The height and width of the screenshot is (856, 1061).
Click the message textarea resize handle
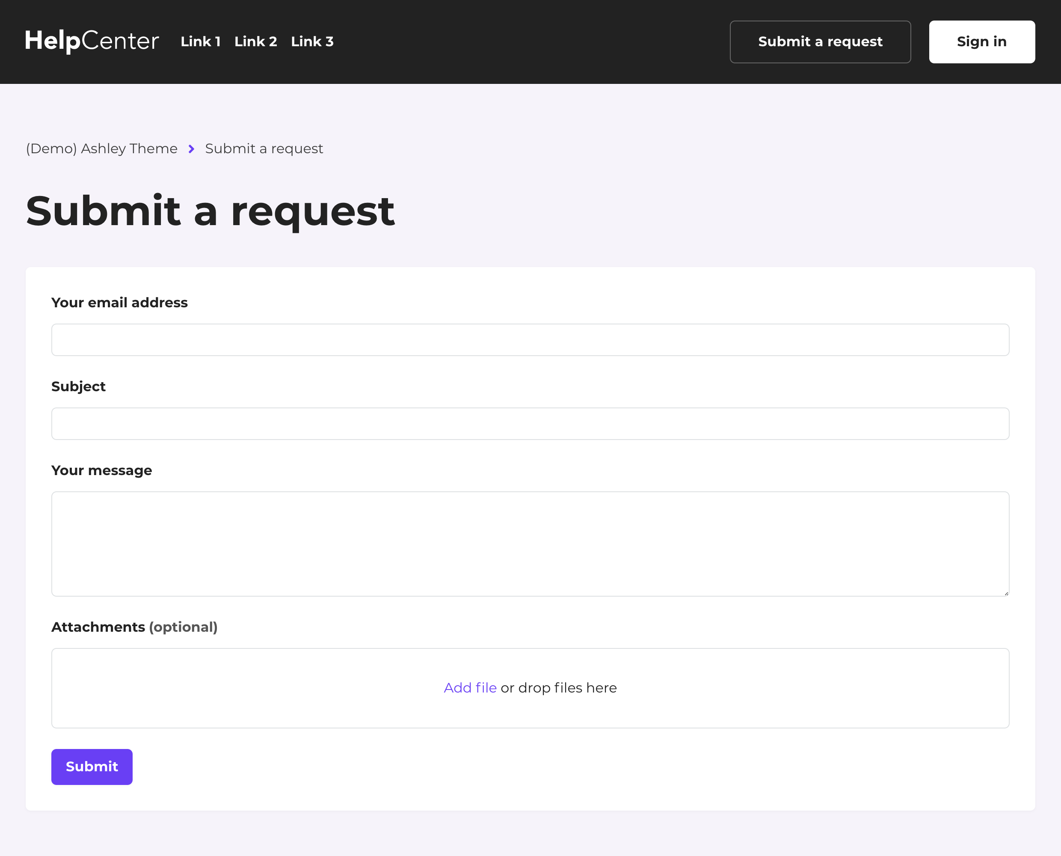pos(1006,593)
